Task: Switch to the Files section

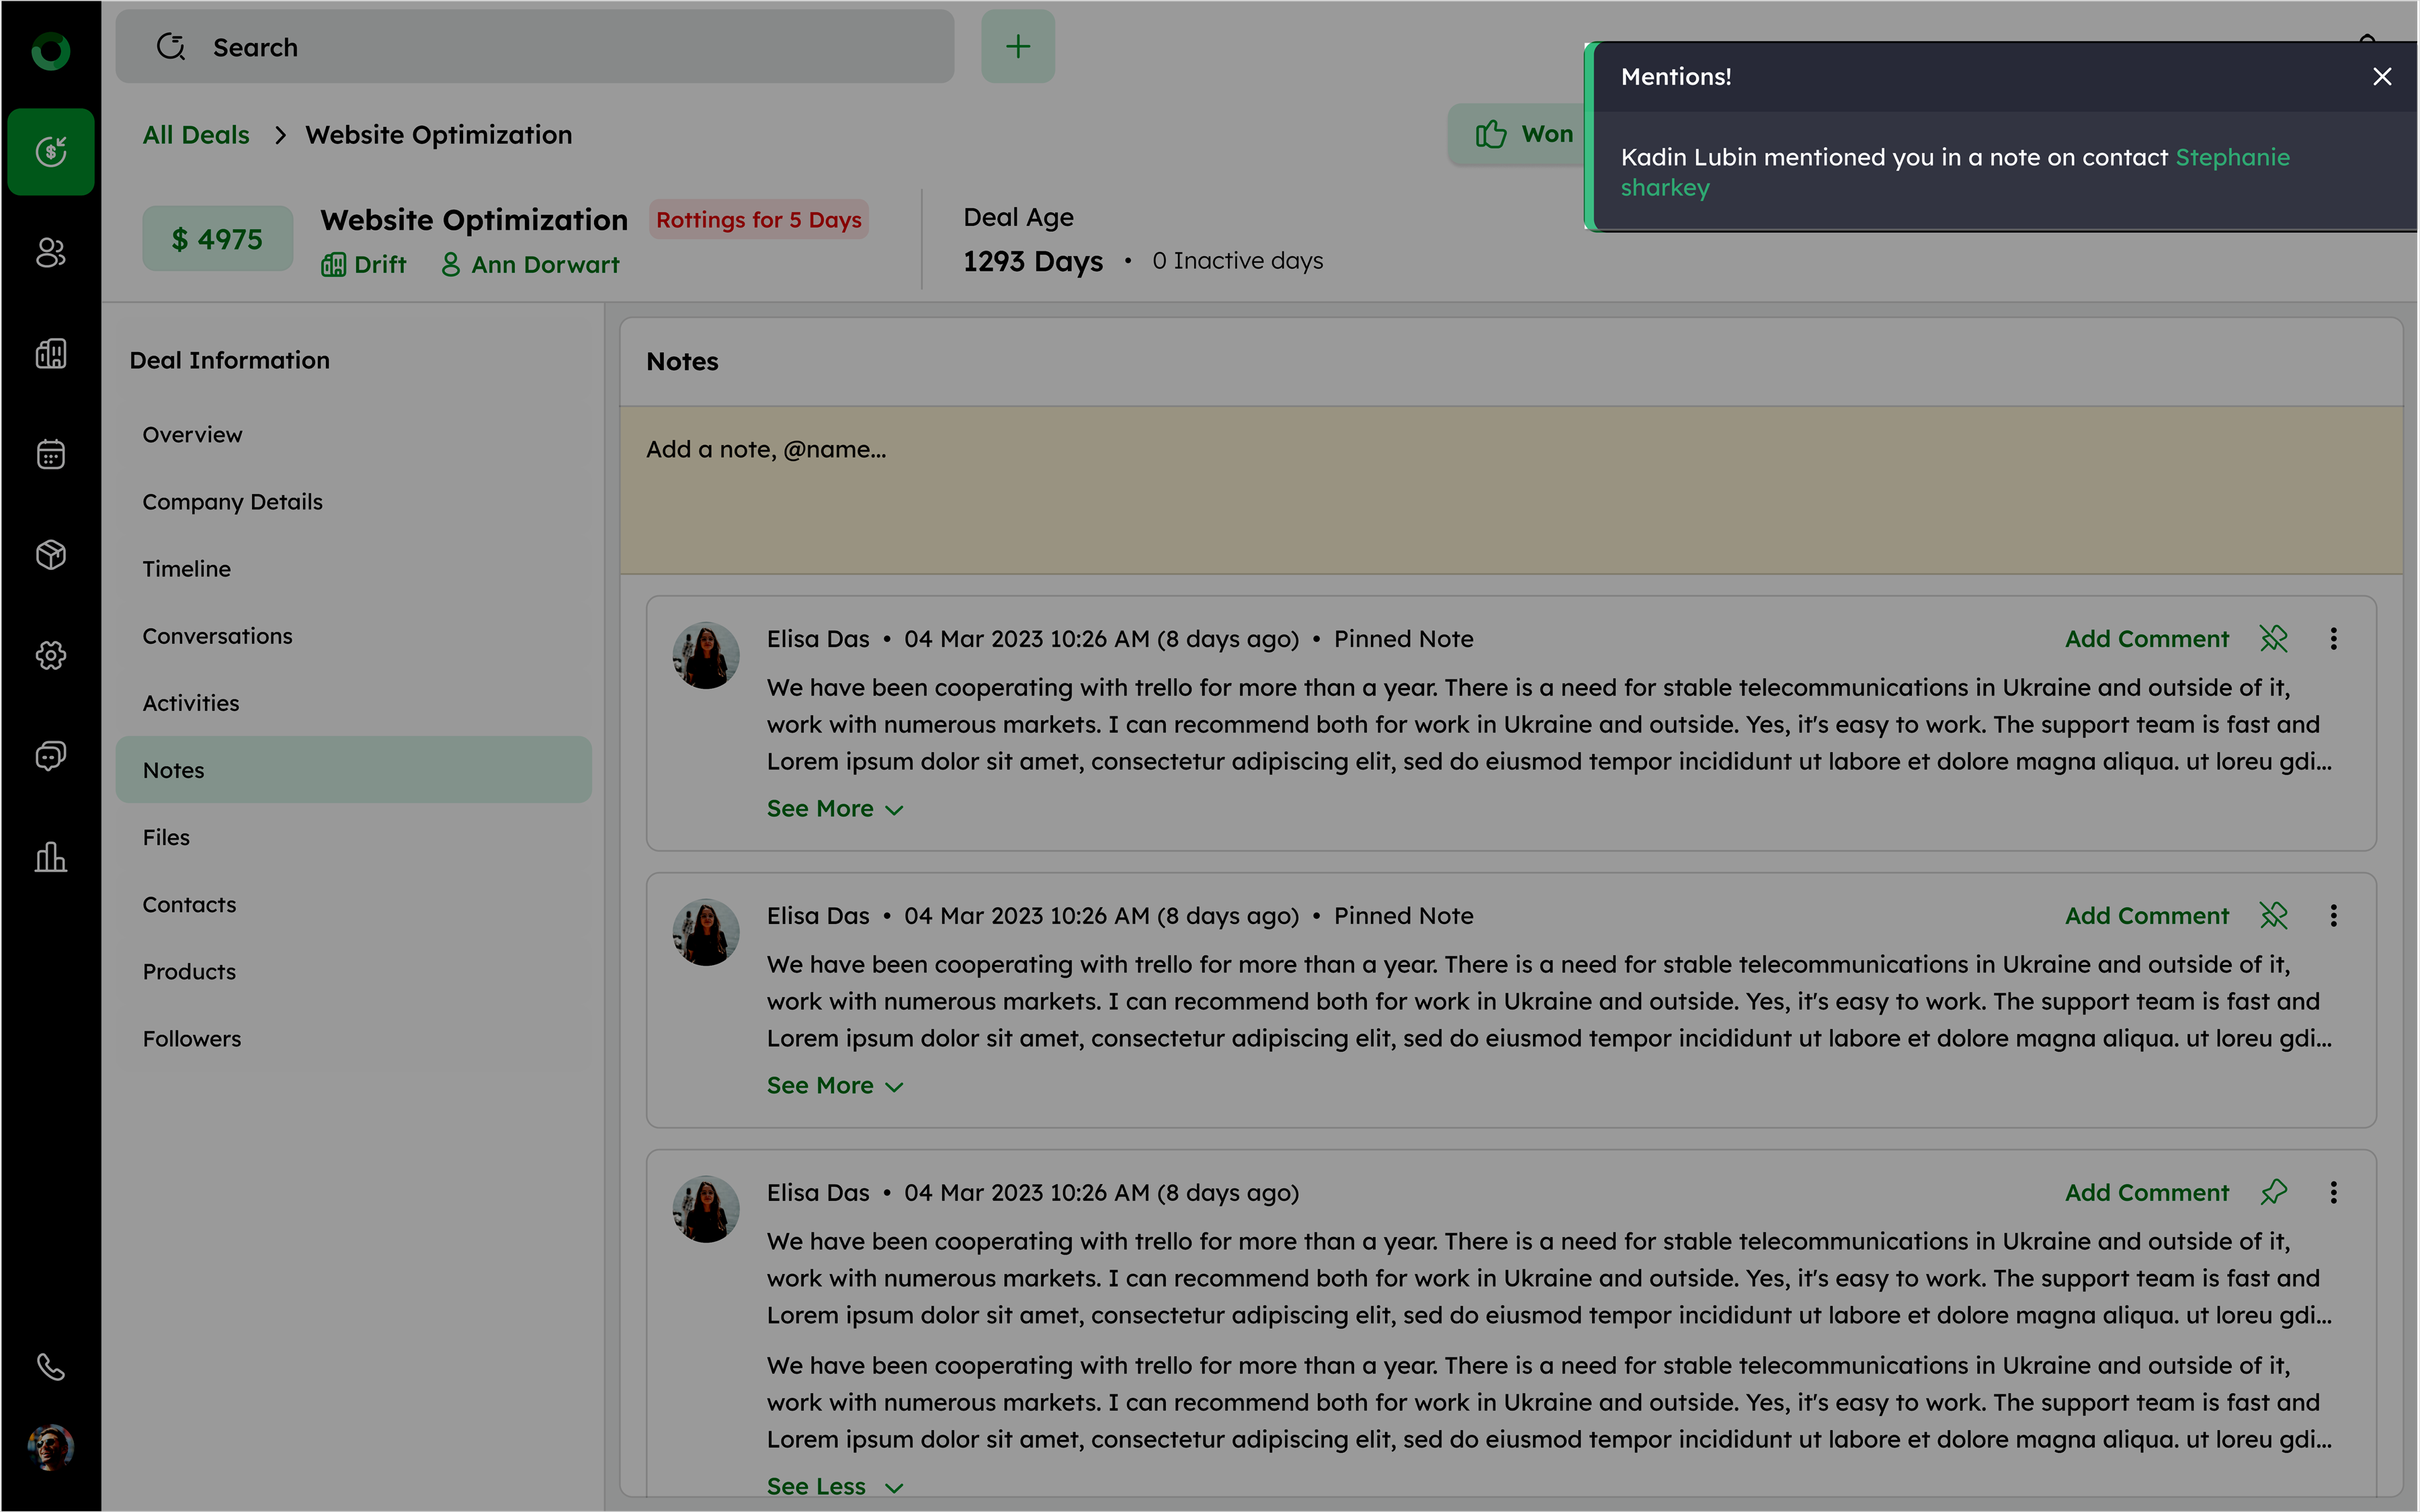Action: coord(166,837)
